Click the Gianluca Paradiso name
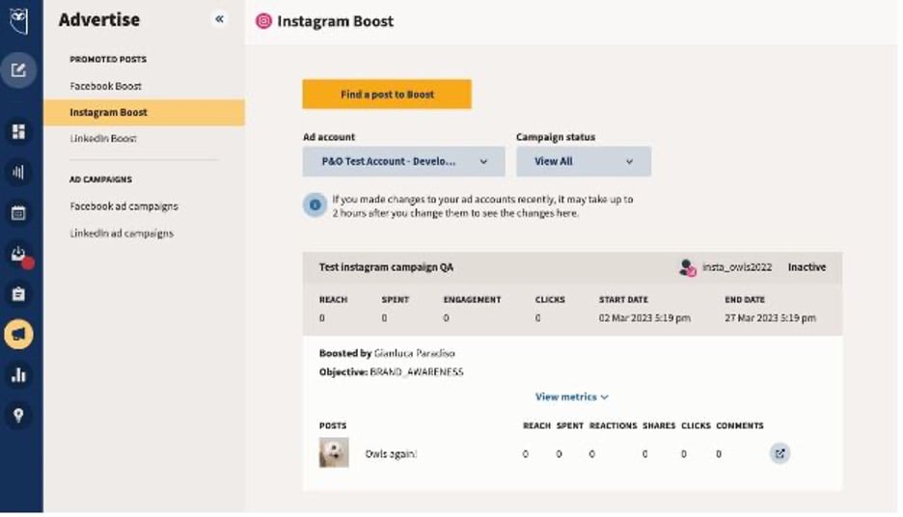This screenshot has width=903, height=517. tap(415, 353)
